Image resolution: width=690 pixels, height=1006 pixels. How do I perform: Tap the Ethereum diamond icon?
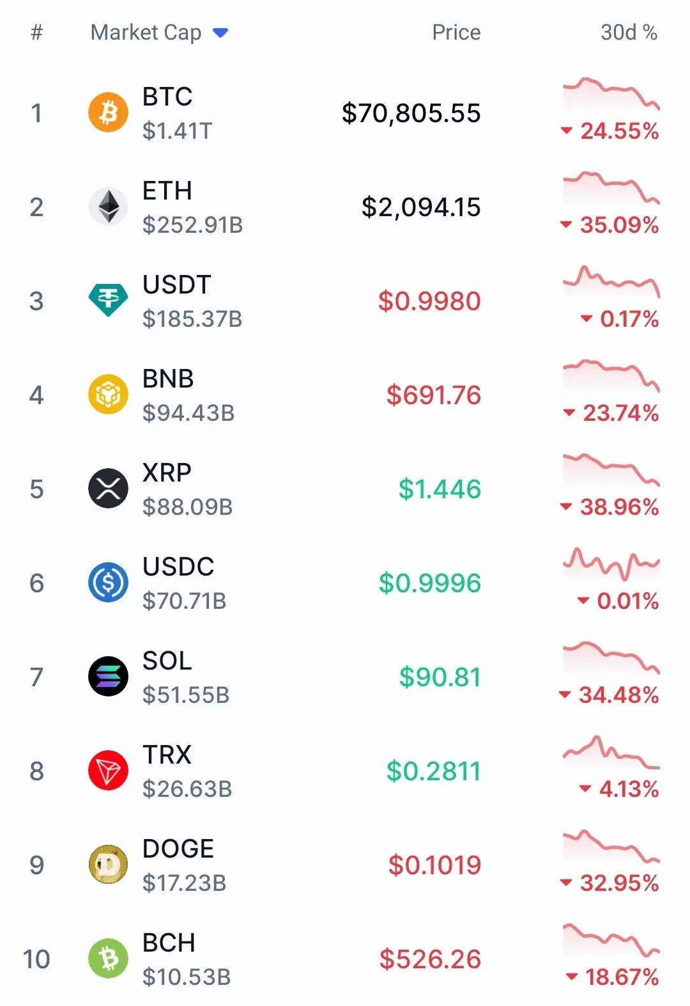pyautogui.click(x=108, y=207)
